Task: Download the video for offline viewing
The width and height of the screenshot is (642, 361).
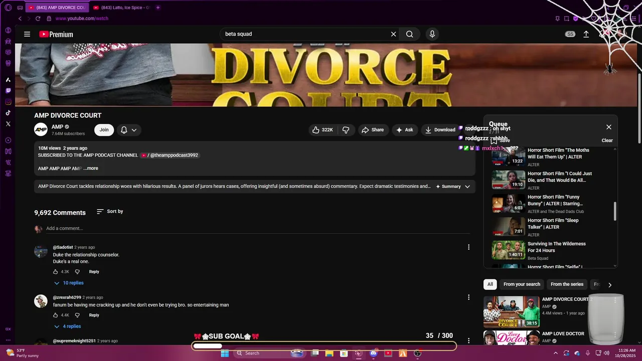Action: [440, 130]
